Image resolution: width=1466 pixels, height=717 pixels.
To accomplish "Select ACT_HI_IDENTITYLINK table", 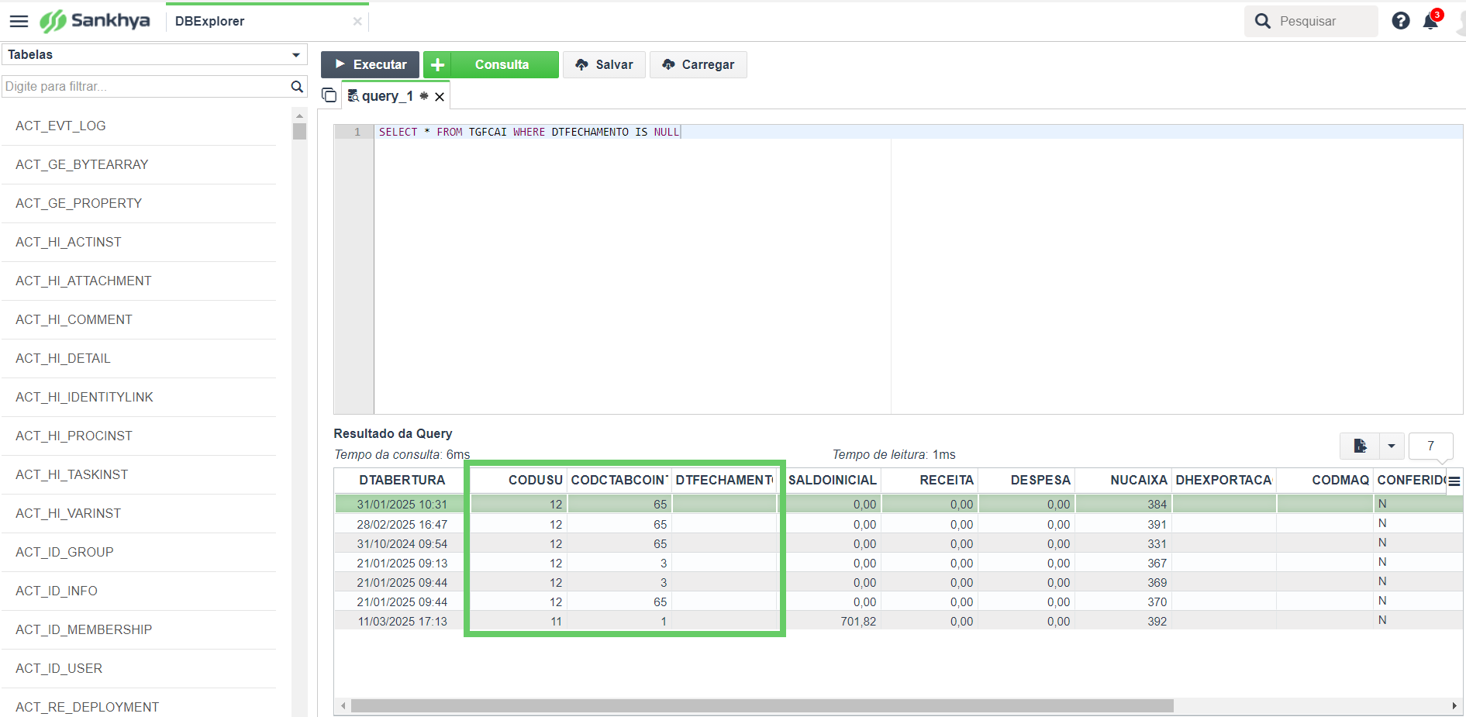I will point(85,397).
